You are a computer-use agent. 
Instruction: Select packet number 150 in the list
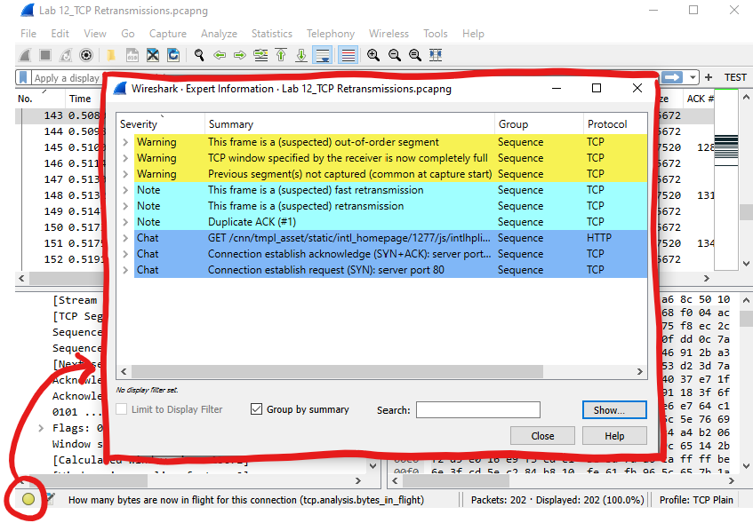[60, 227]
